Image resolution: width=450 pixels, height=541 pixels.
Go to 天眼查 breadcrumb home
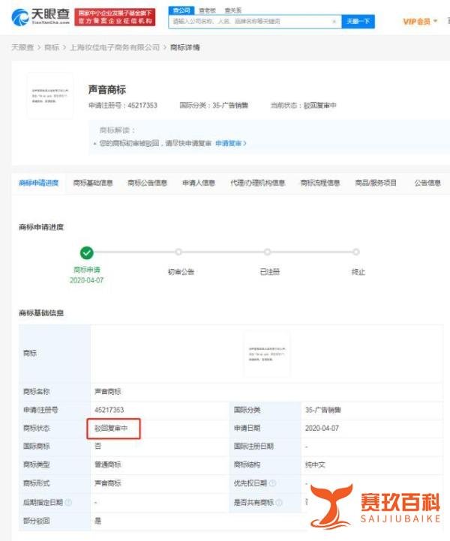point(22,47)
